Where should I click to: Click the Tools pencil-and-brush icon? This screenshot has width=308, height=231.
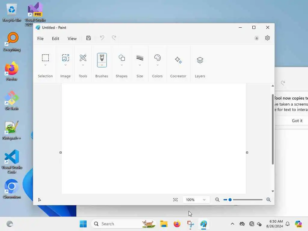83,58
